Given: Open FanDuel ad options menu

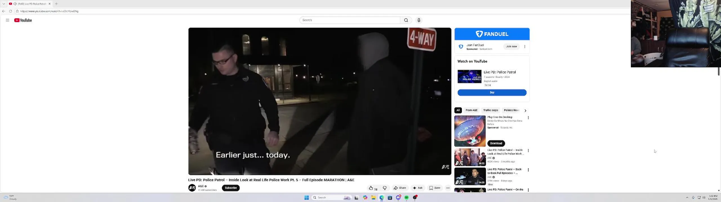Looking at the screenshot, I should [x=525, y=47].
